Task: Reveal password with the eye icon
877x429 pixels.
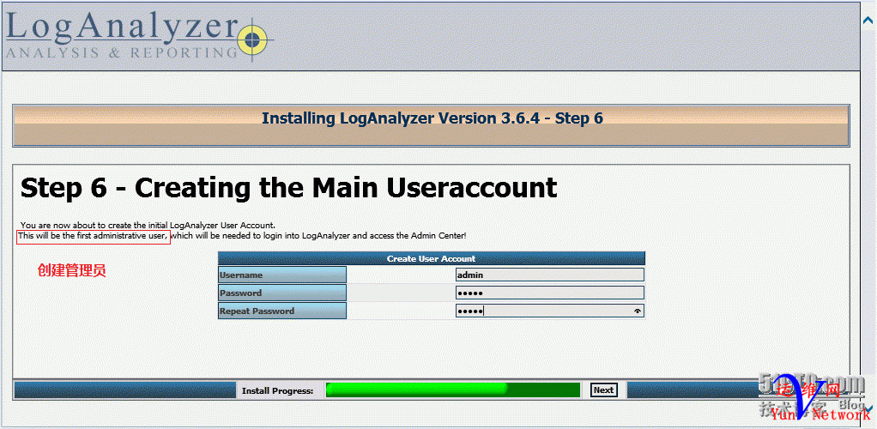Action: click(x=637, y=311)
